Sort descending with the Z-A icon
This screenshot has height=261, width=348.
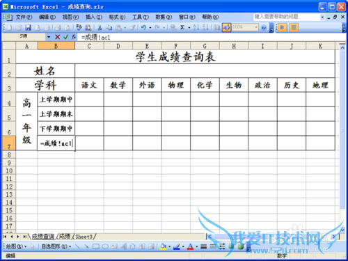(x=205, y=28)
